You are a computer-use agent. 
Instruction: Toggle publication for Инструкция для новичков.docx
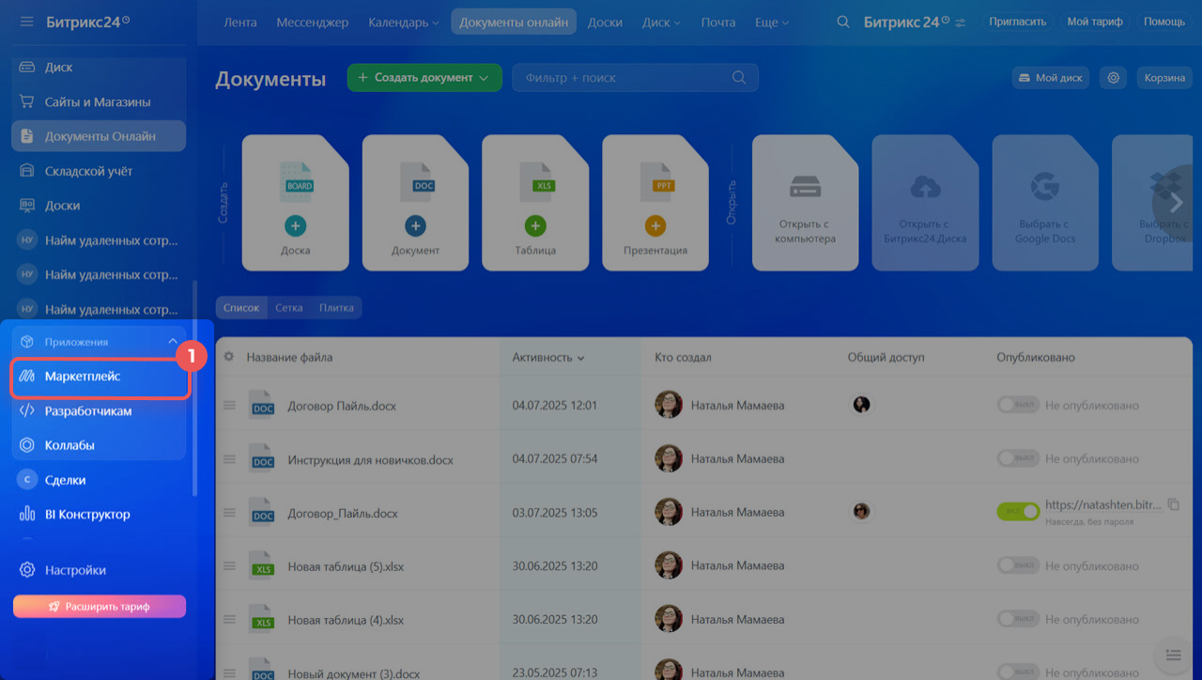click(1018, 458)
